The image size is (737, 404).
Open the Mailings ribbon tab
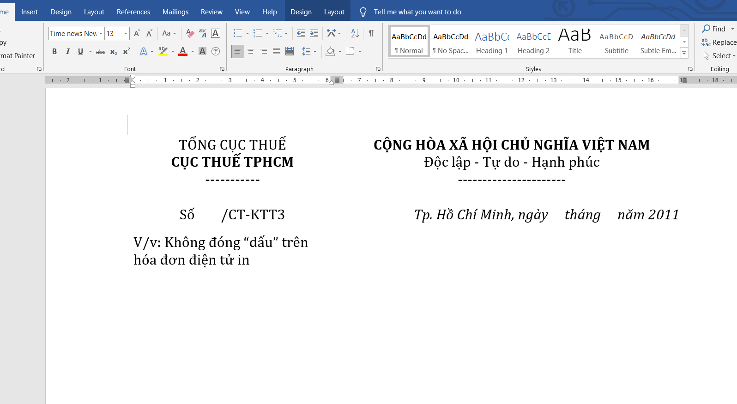175,12
